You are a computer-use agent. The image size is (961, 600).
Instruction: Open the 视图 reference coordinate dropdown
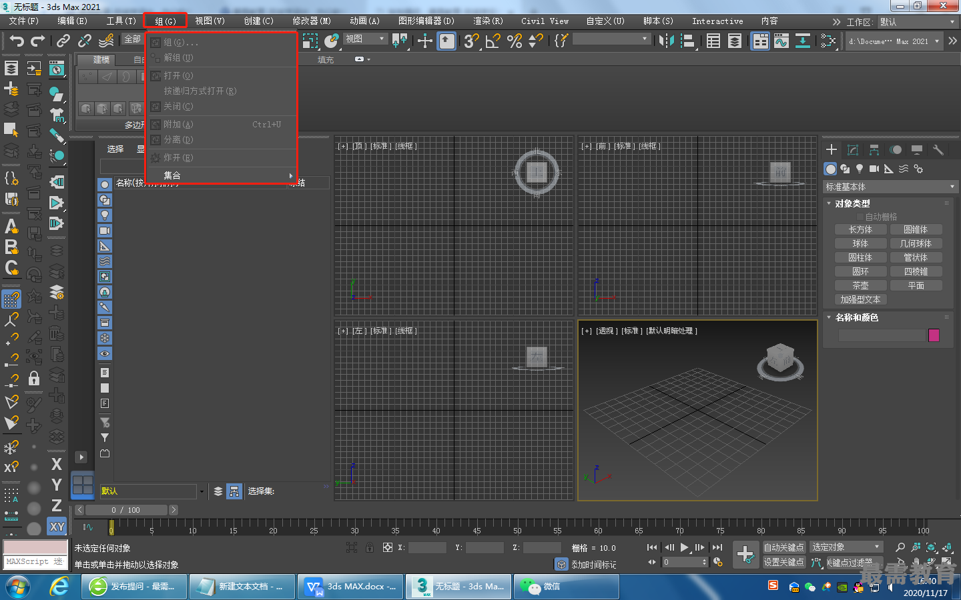pos(365,39)
